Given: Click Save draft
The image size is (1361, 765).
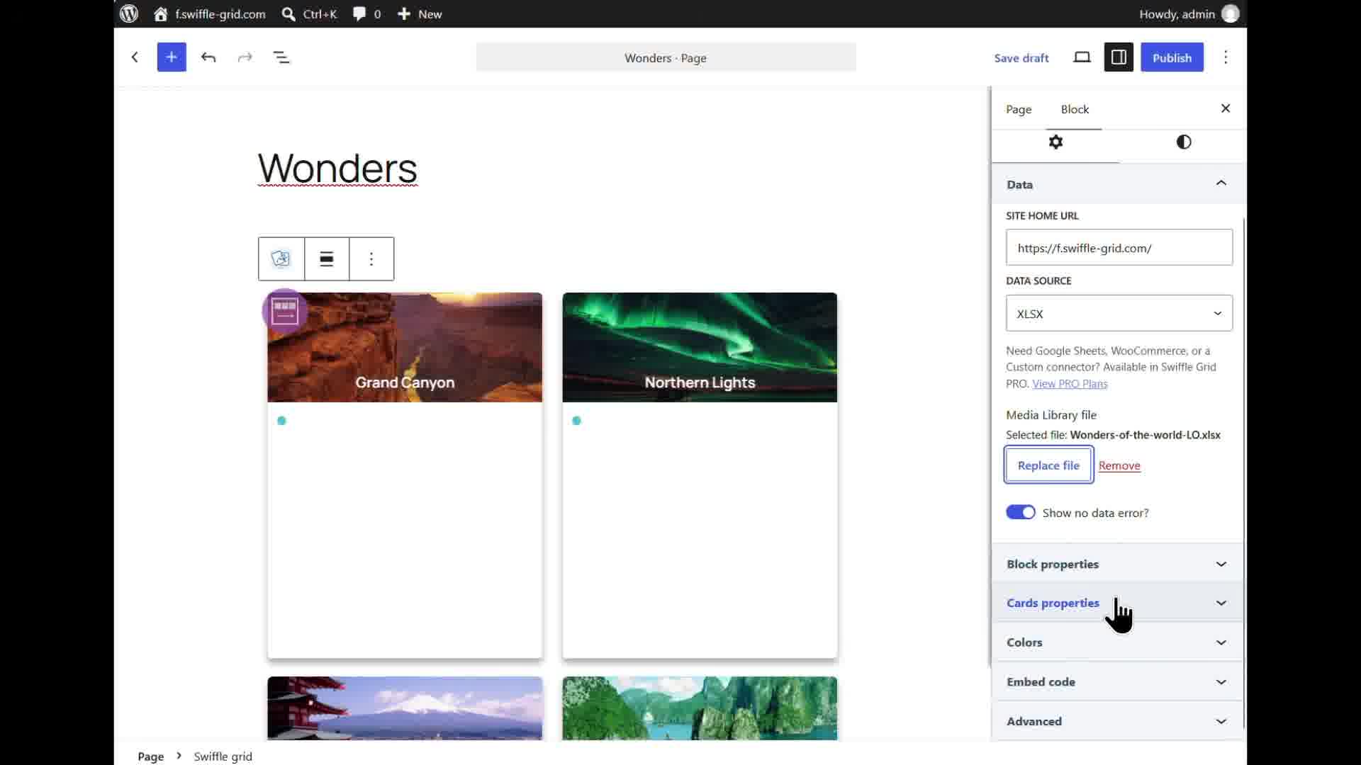Looking at the screenshot, I should 1021,58.
